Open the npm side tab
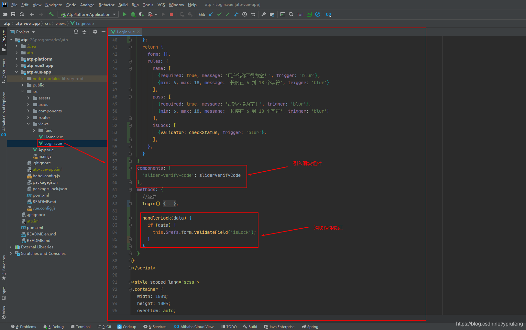Screen dimensions: 526x330 4,293
